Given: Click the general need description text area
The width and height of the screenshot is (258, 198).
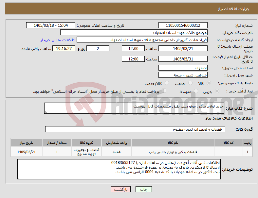Looking at the screenshot, I should (134, 108).
